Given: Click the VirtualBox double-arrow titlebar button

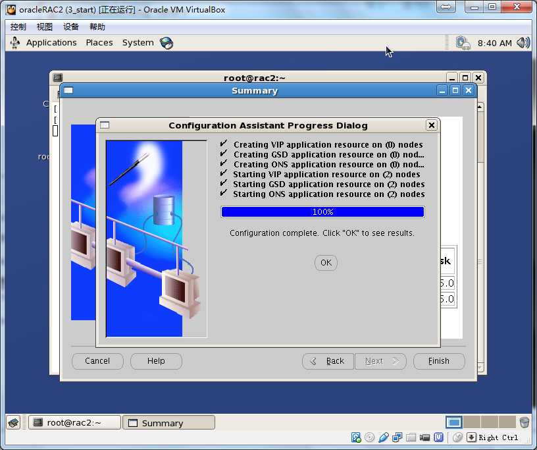Looking at the screenshot, I should point(446,7).
